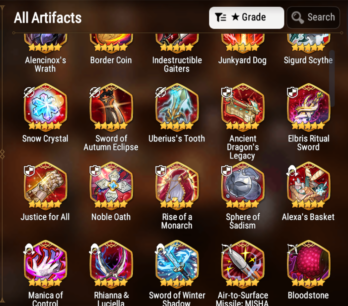
Task: Open the Manica of Control artifact
Action: (x=45, y=263)
